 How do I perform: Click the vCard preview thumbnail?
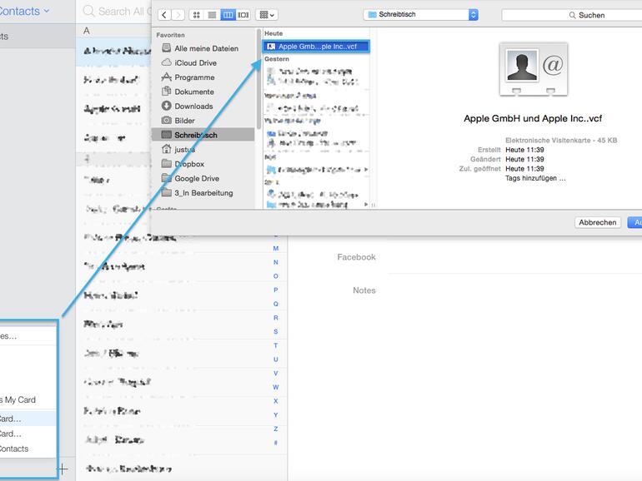[533, 69]
